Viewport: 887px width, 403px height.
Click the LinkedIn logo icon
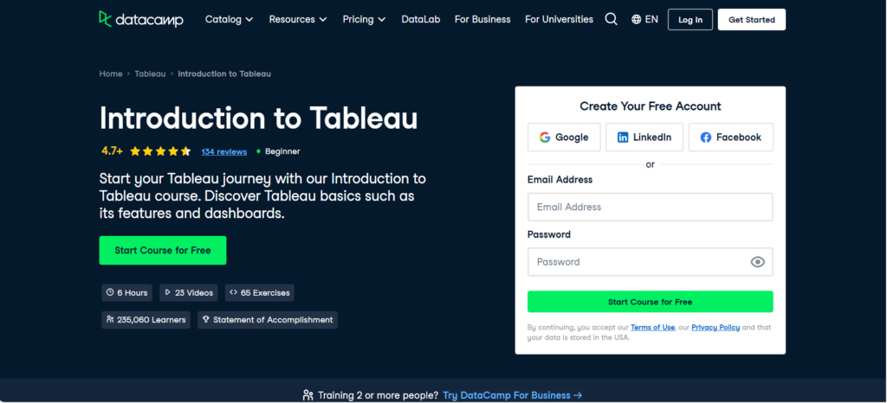coord(623,138)
